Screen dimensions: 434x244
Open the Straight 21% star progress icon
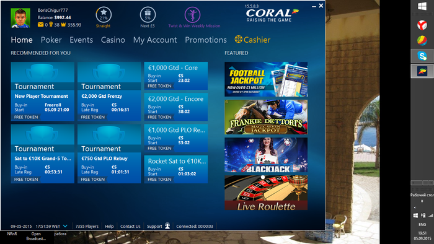tap(104, 15)
